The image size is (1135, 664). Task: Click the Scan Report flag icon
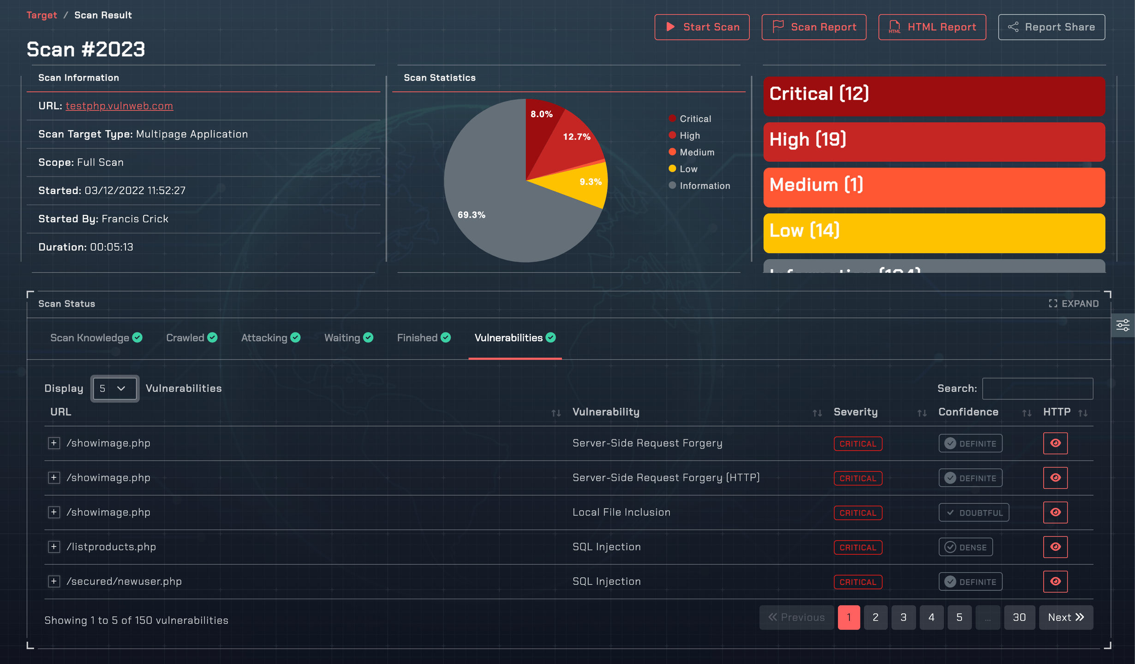tap(778, 27)
